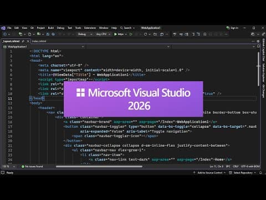
Task: Click the Ln 11 position indicator
Action: coord(216,167)
